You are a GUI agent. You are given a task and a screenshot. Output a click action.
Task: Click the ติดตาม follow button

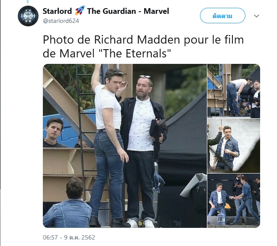(222, 16)
